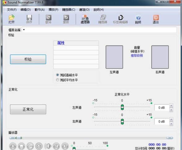Click the blue question-mark help icon

coord(138,18)
